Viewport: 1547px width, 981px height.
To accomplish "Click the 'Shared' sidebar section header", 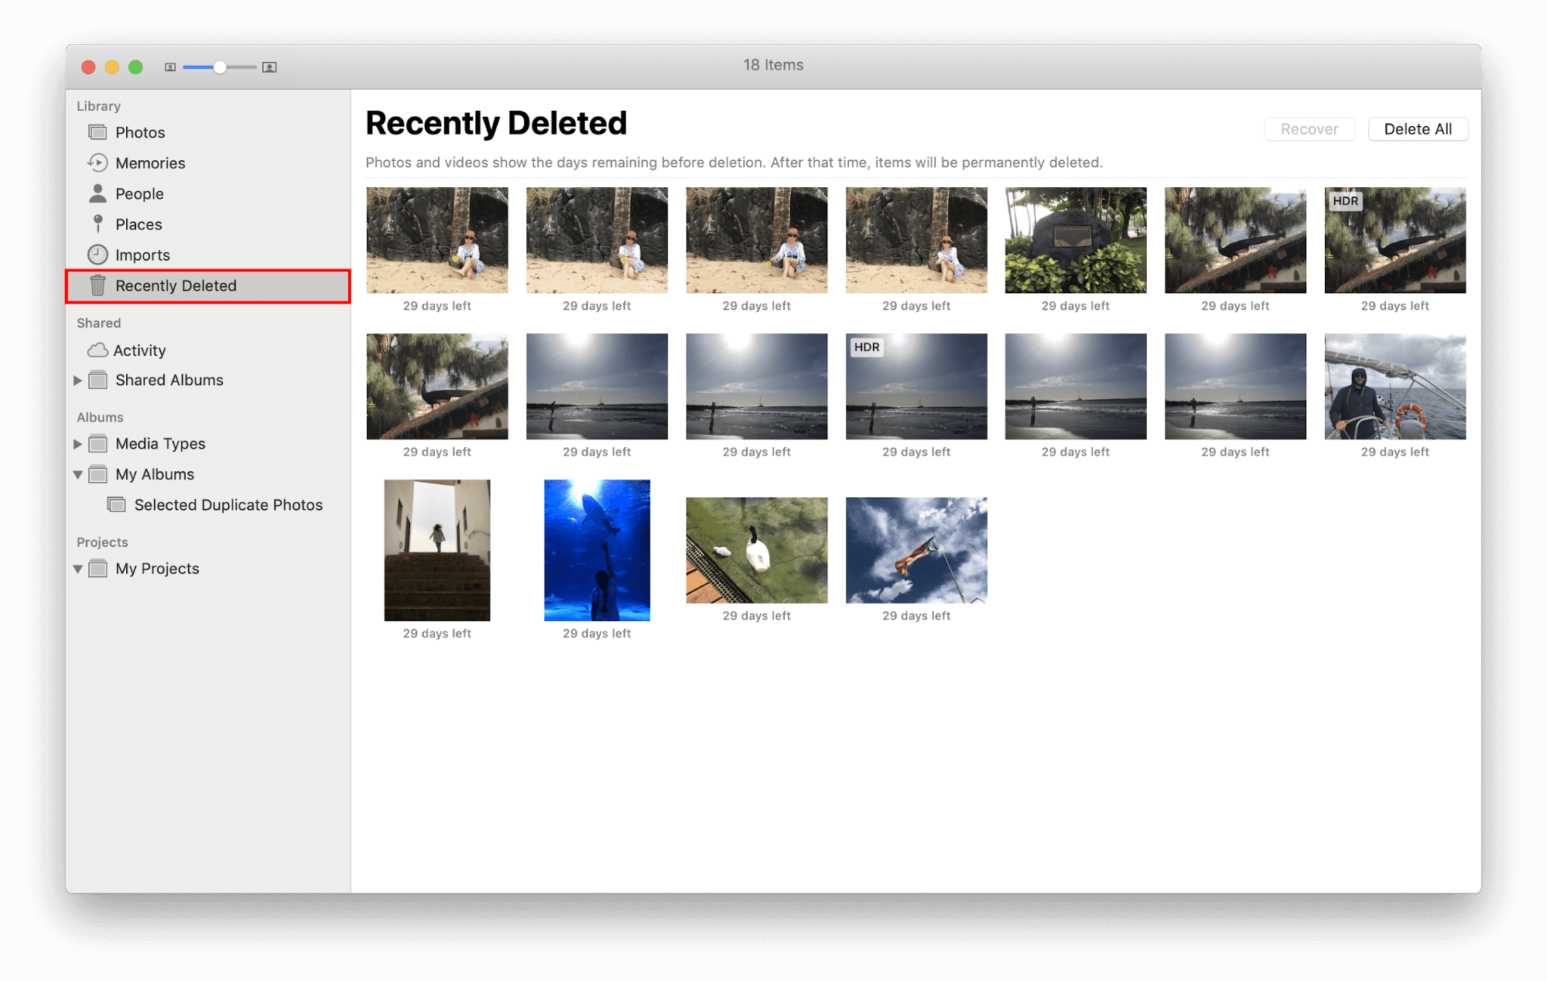I will click(x=98, y=323).
